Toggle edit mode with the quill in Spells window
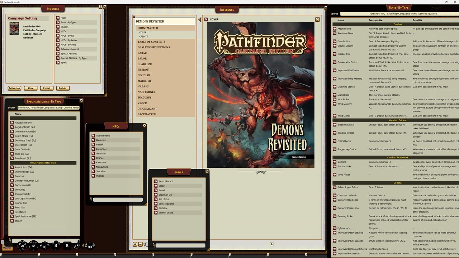The height and width of the screenshot is (258, 459). point(154,245)
